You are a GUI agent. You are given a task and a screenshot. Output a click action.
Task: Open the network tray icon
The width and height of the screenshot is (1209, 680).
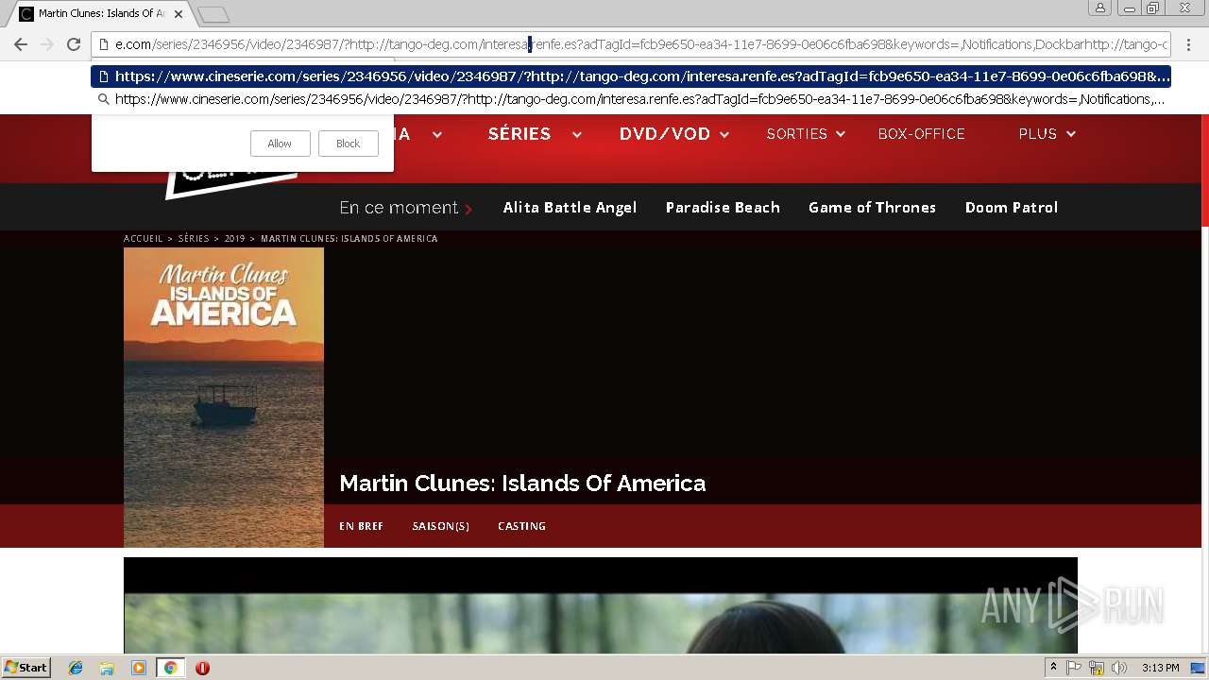[1097, 668]
